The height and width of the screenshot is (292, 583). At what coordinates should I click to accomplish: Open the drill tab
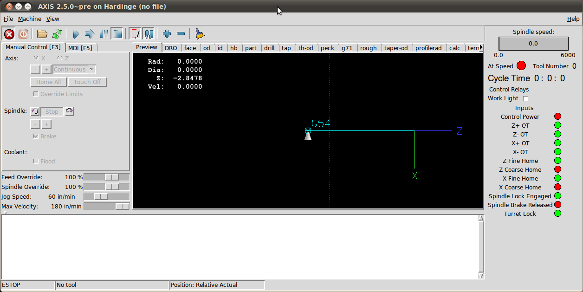[269, 48]
